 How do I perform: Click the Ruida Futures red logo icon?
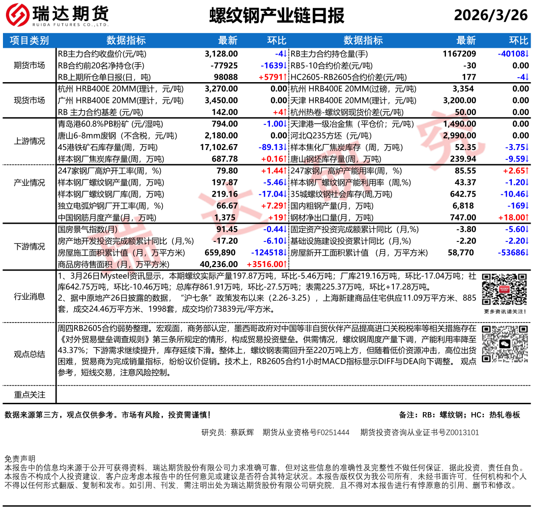[x=17, y=16]
